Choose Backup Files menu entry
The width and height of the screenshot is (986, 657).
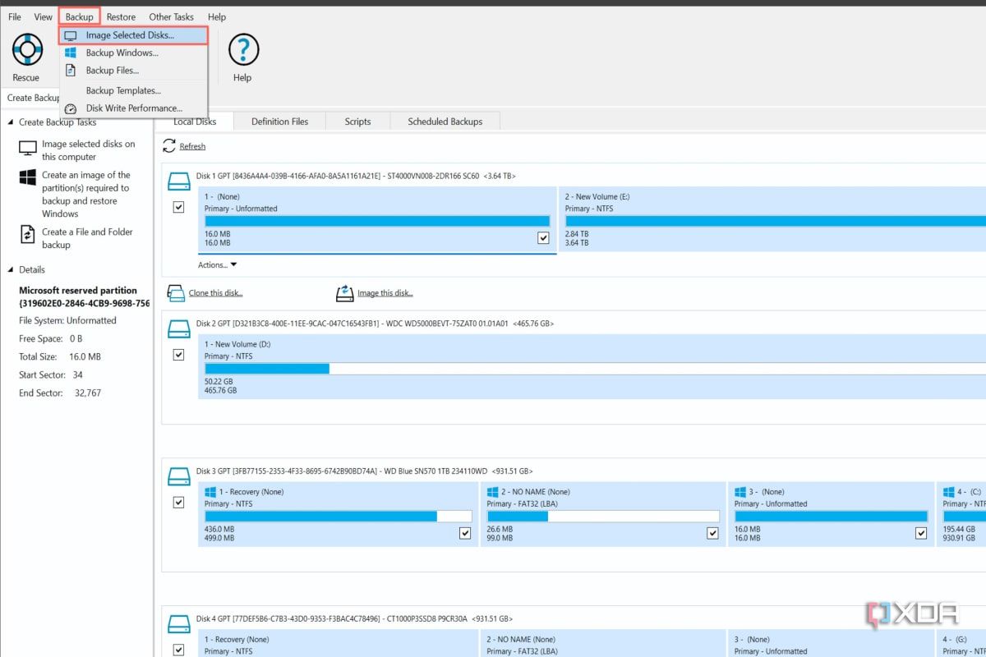click(134, 71)
